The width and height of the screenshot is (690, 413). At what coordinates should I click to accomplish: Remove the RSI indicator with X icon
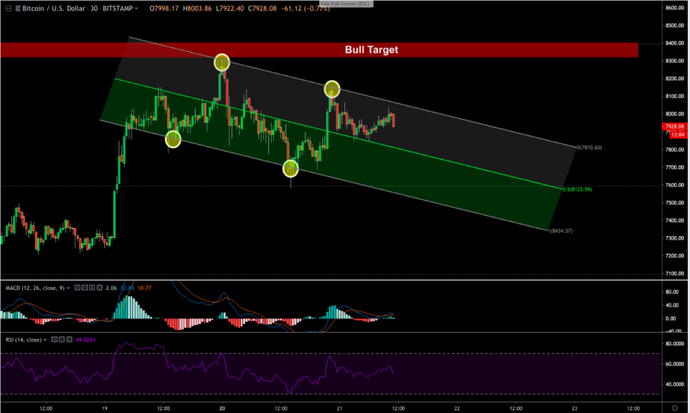tap(70, 339)
